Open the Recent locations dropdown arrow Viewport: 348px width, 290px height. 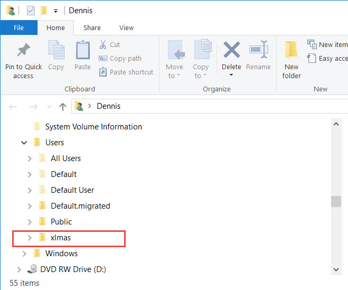(49, 107)
